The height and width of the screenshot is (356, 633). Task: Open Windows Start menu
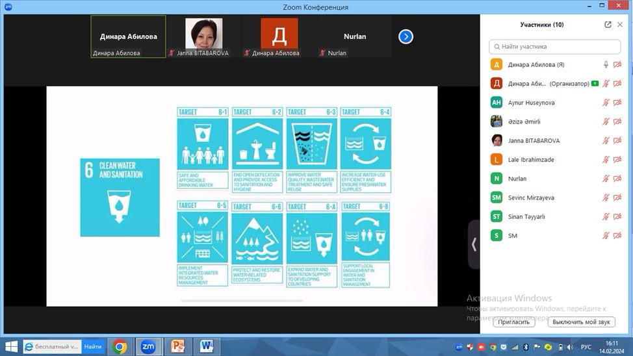coord(11,346)
